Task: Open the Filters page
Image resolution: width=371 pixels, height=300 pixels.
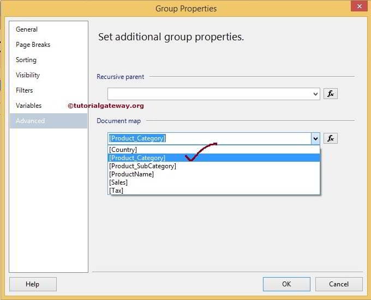Action: (49, 90)
